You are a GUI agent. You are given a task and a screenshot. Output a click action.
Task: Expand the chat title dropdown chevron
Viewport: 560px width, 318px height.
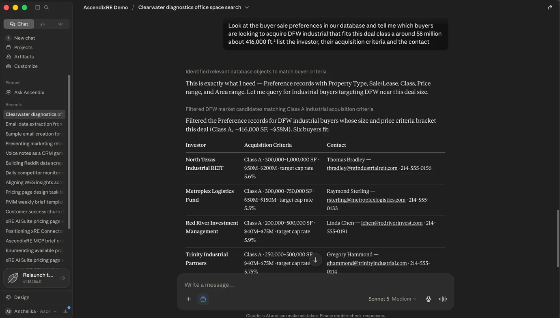pyautogui.click(x=247, y=7)
